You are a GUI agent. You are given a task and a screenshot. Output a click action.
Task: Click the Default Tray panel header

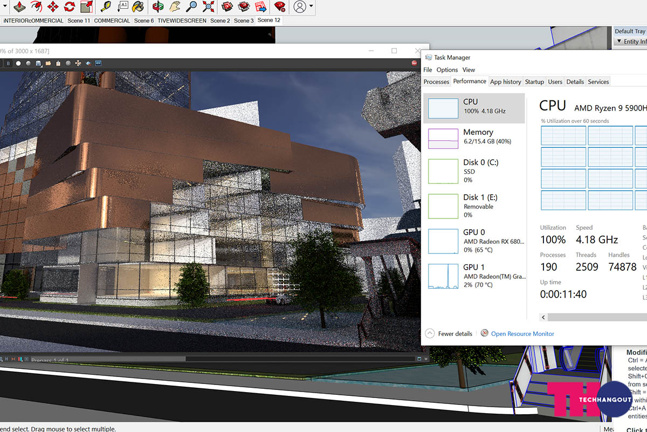(x=630, y=31)
